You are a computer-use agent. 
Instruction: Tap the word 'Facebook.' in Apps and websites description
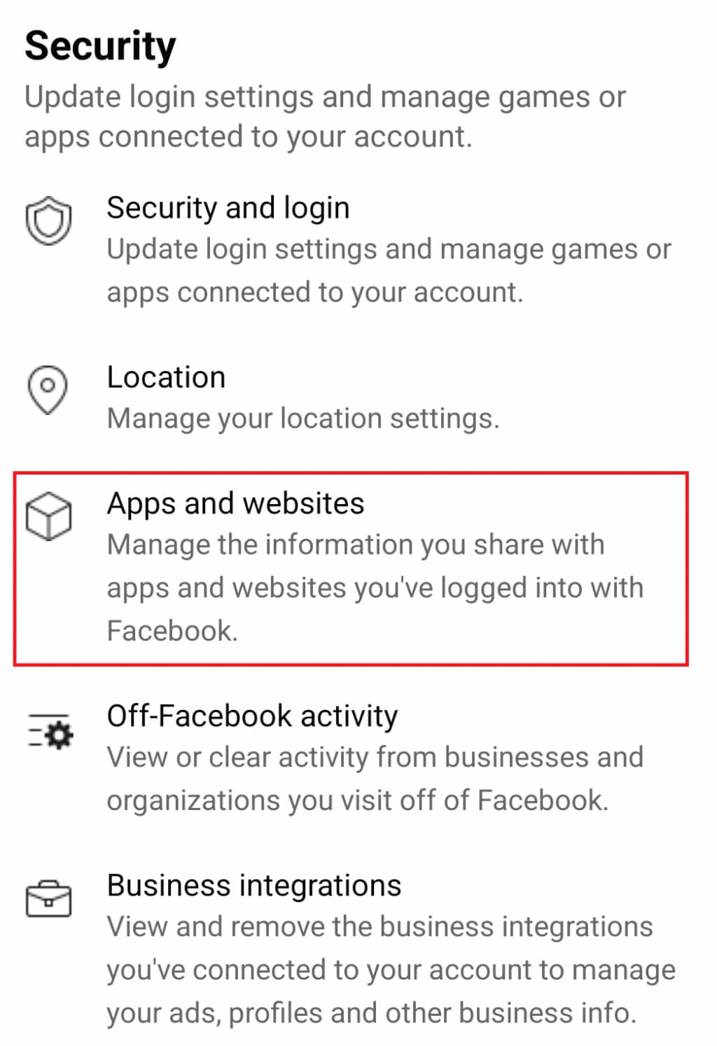tap(172, 631)
